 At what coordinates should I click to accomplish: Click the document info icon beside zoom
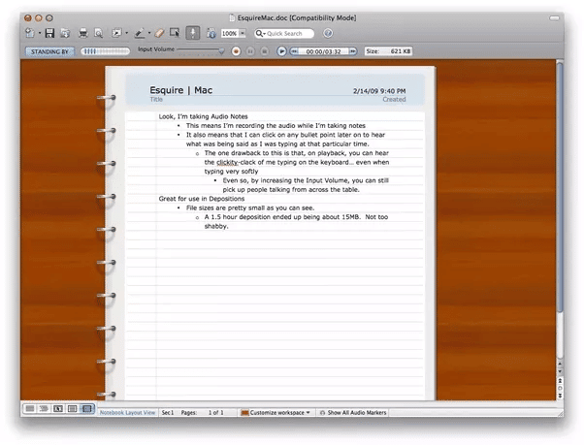pyautogui.click(x=211, y=33)
